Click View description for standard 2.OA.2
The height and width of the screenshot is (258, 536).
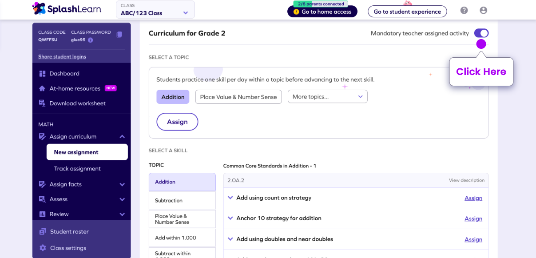[x=466, y=180]
